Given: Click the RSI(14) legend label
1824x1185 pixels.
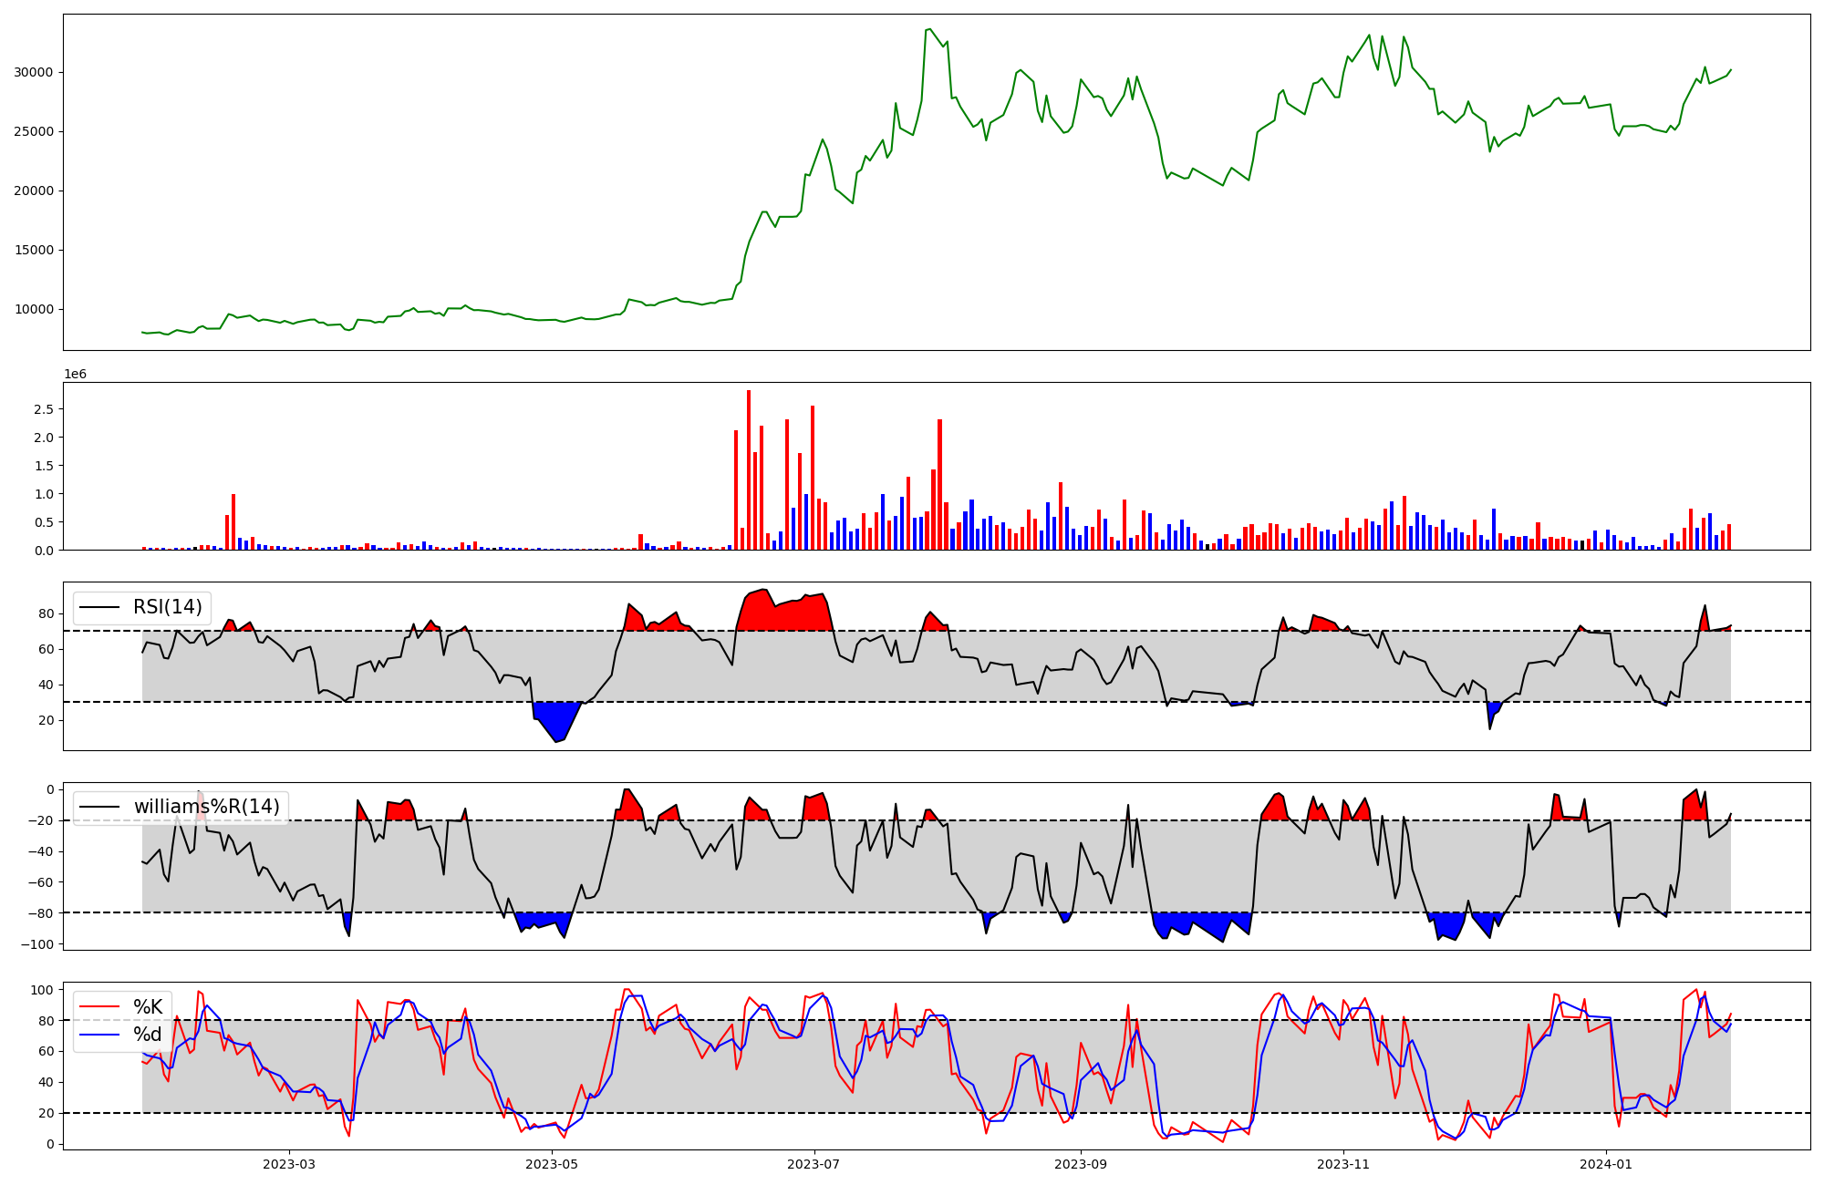Looking at the screenshot, I should click(x=167, y=607).
